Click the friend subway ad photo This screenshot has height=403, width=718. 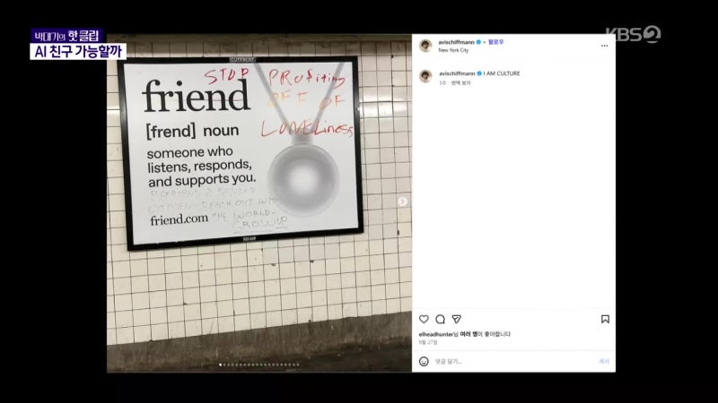click(x=259, y=203)
